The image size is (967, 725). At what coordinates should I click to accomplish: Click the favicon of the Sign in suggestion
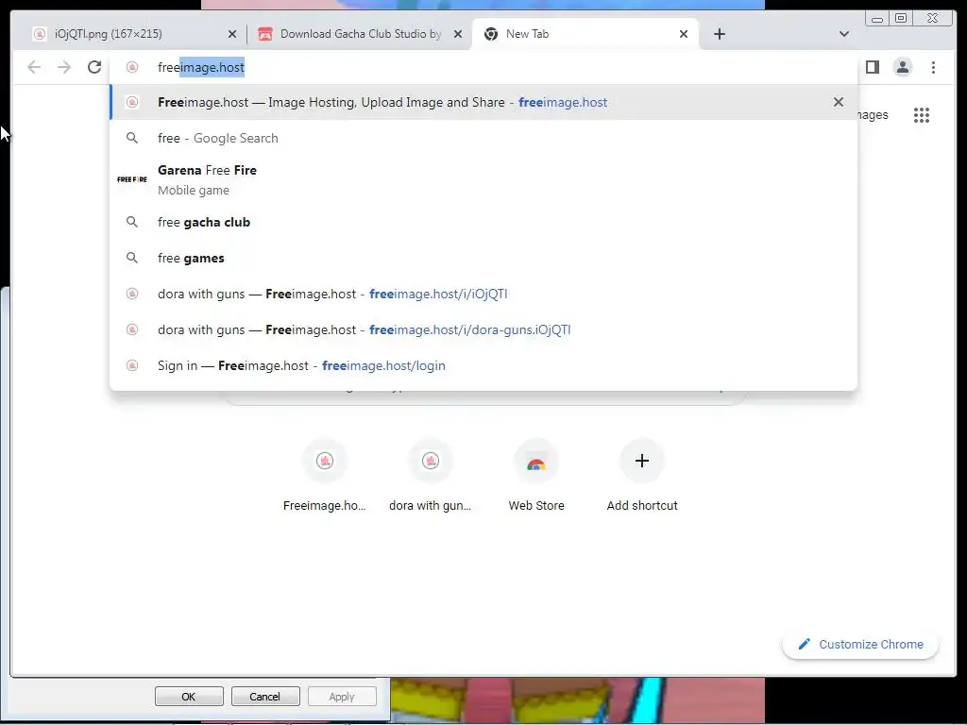(x=132, y=365)
